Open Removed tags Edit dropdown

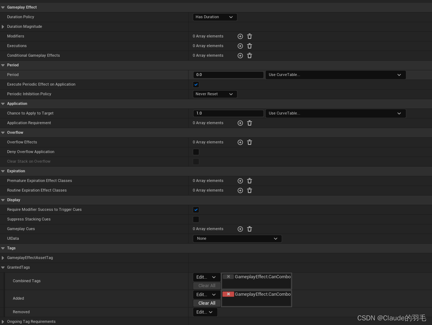click(205, 312)
